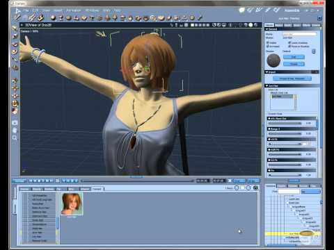Select the hand pan tool in left toolbar

tap(15, 131)
